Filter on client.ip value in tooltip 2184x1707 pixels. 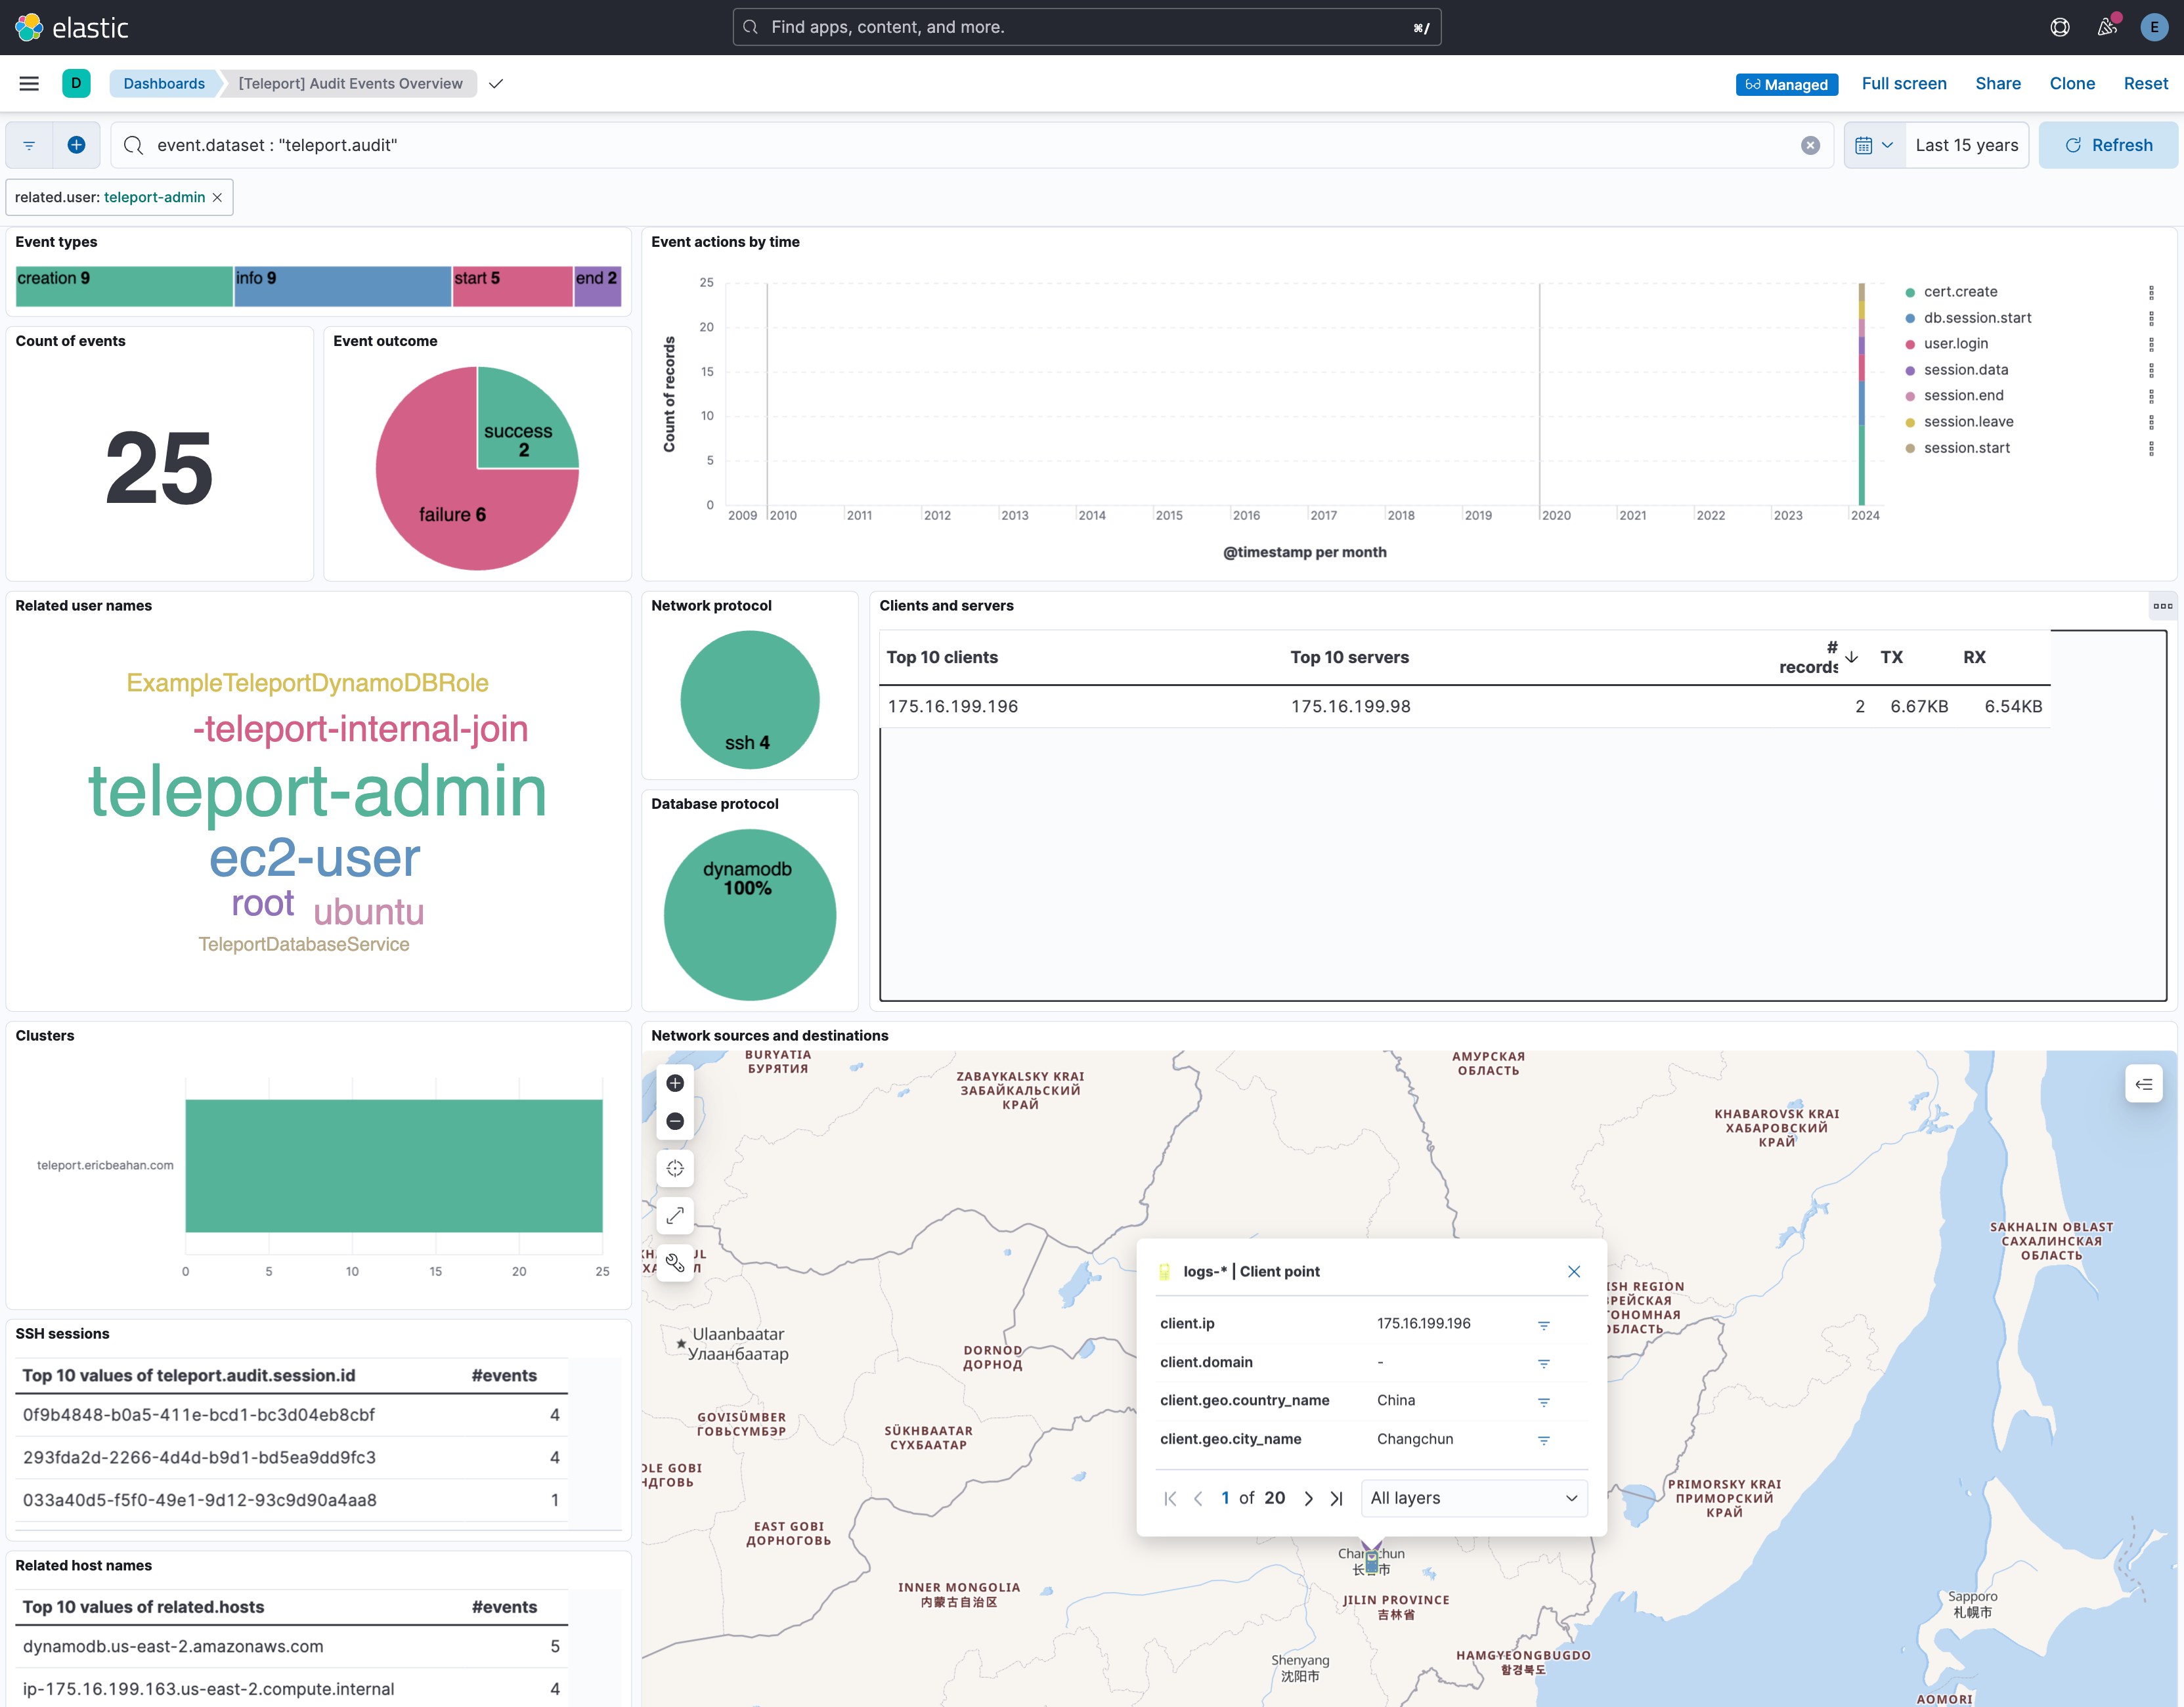tap(1543, 1325)
